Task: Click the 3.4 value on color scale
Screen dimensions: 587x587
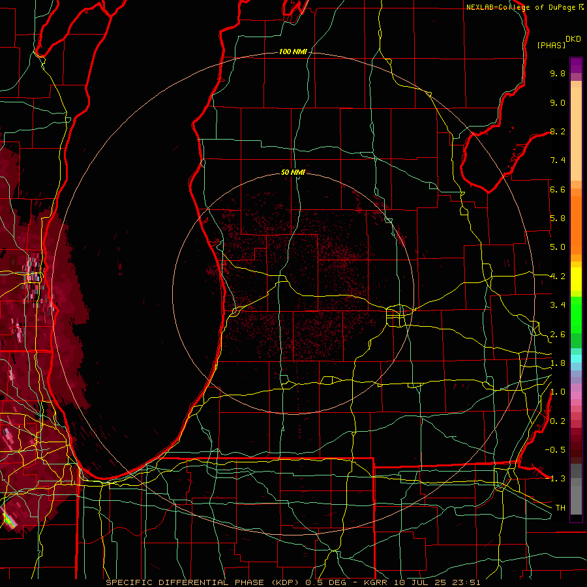Action: pyautogui.click(x=558, y=305)
